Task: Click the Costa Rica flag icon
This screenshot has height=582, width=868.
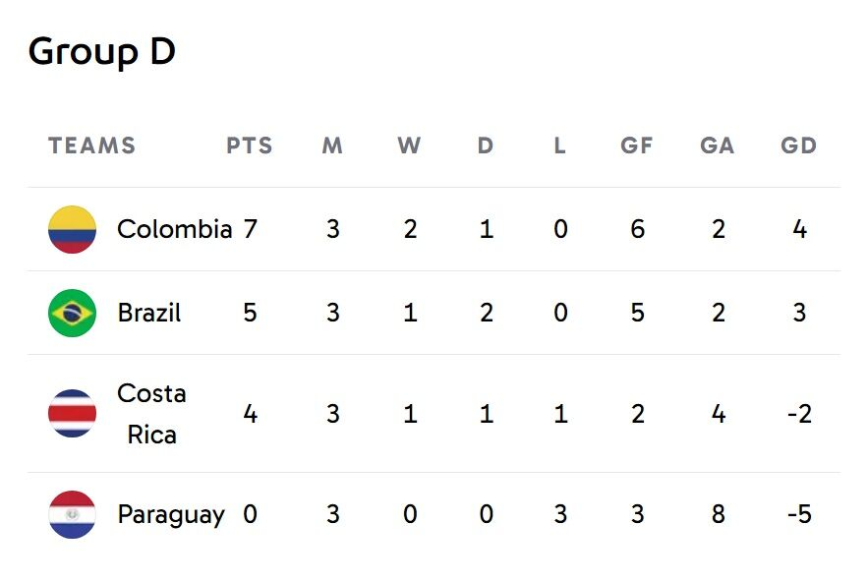Action: 72,414
